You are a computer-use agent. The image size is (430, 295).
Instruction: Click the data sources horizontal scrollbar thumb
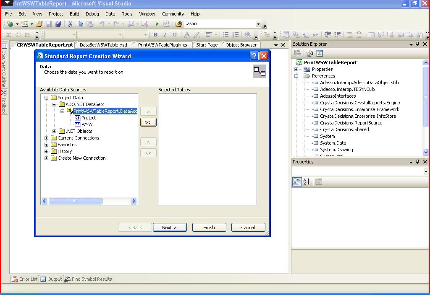point(75,201)
